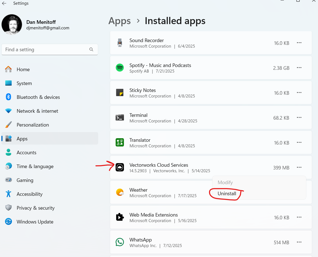Open Privacy & security settings
The width and height of the screenshot is (318, 257).
pos(35,208)
